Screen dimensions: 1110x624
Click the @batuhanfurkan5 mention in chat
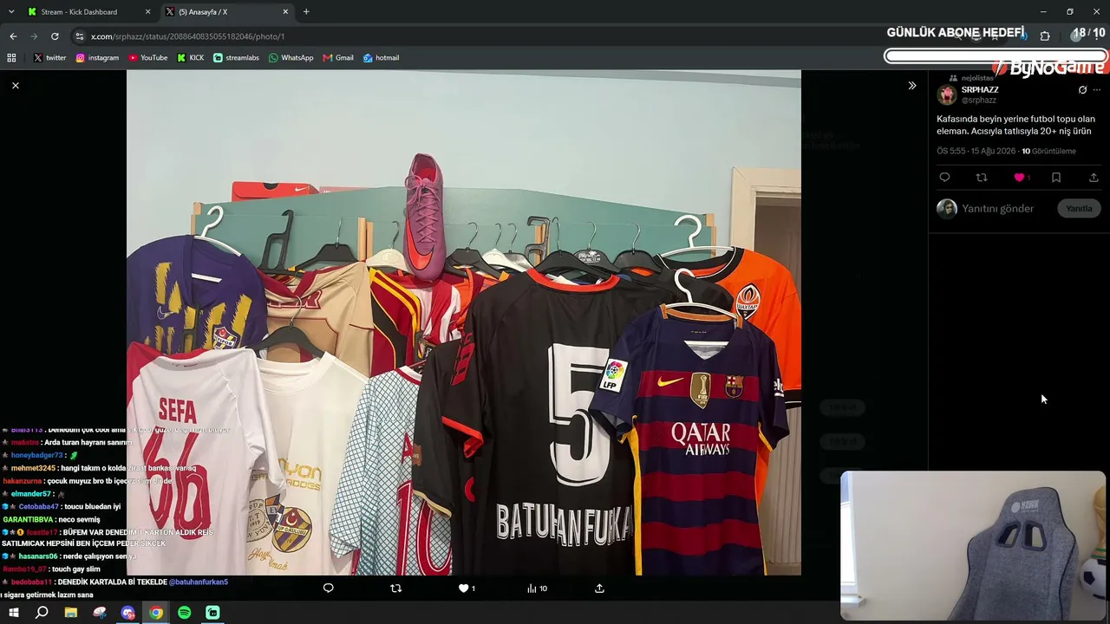199,582
